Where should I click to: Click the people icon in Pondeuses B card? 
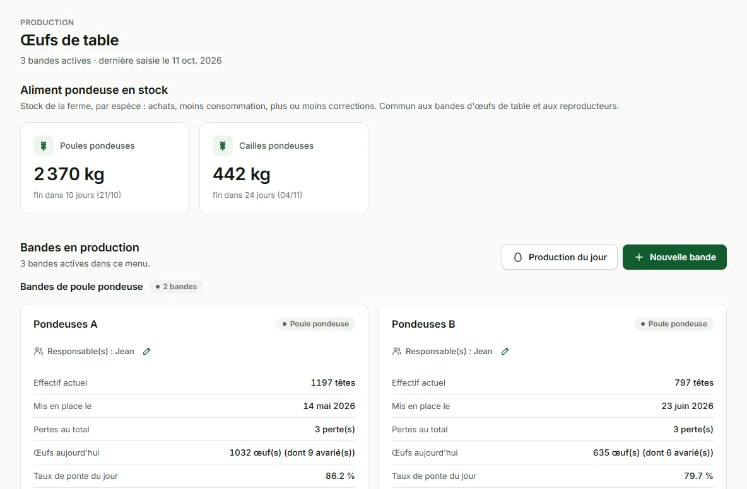[397, 352]
